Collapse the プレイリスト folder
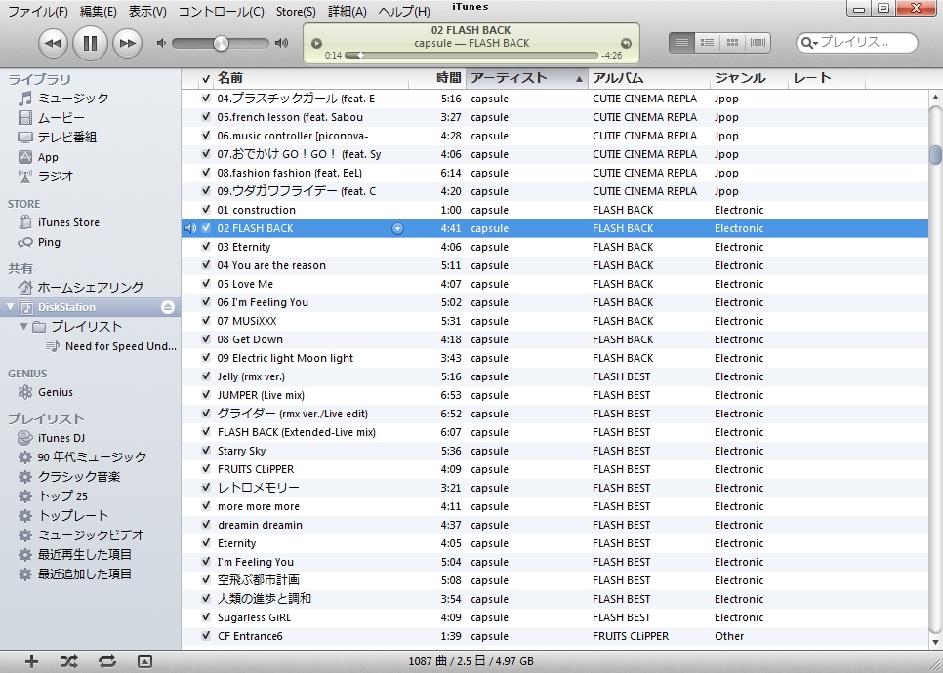This screenshot has width=943, height=673. (24, 327)
